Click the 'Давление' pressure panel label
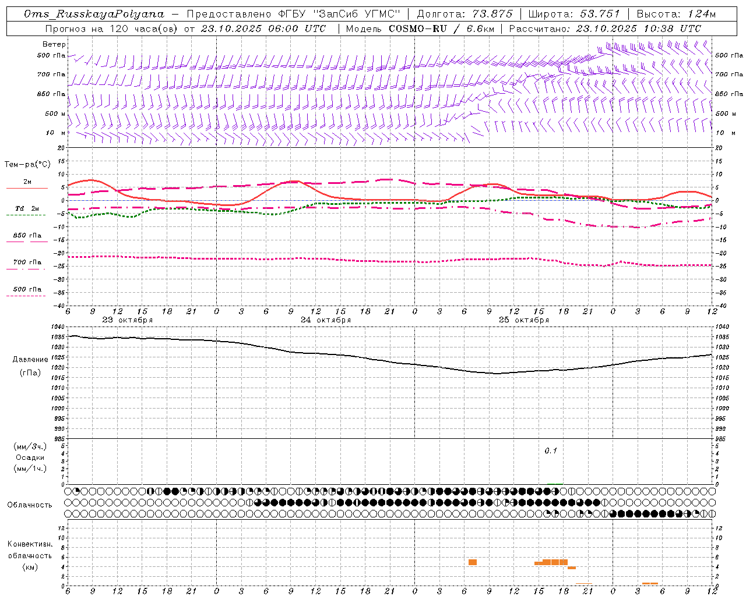The width and height of the screenshot is (746, 596). click(30, 360)
